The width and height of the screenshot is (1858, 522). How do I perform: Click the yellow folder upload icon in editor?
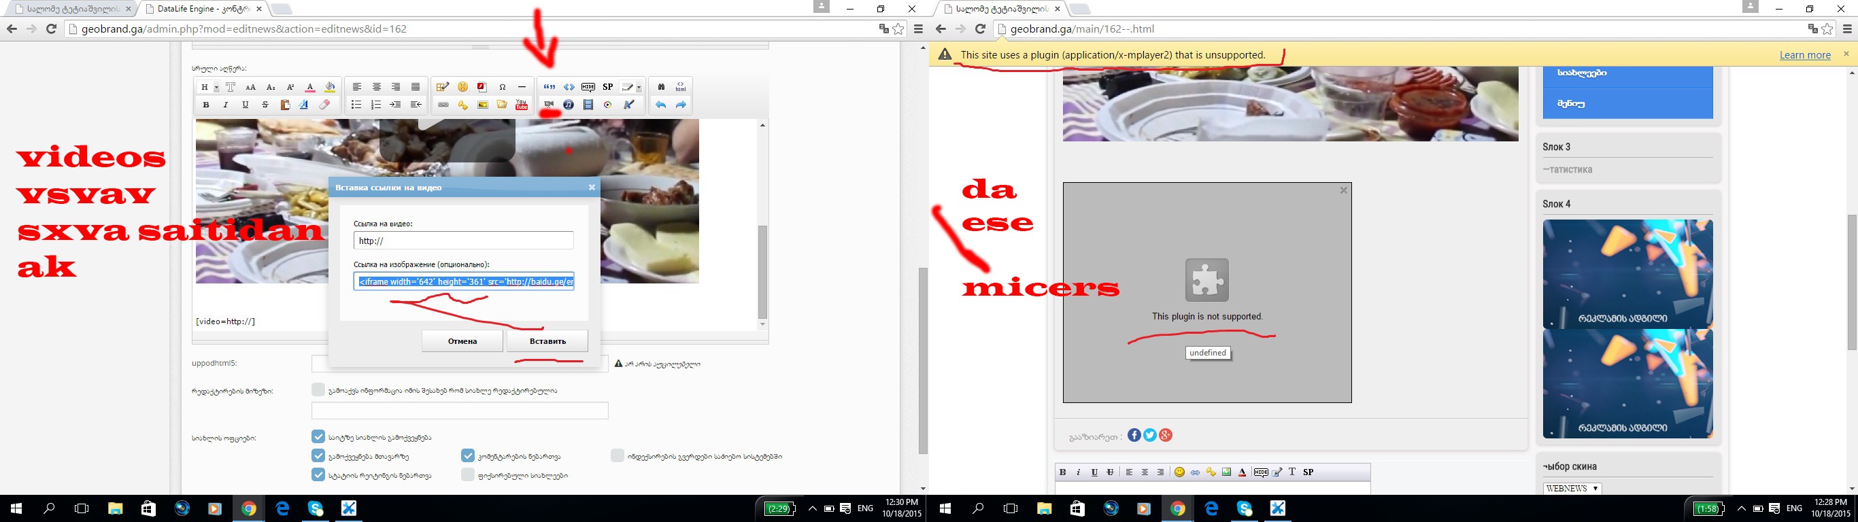coord(502,105)
